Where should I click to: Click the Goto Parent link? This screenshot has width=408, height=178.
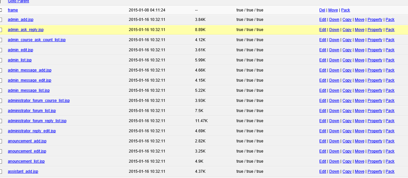[x=18, y=1]
